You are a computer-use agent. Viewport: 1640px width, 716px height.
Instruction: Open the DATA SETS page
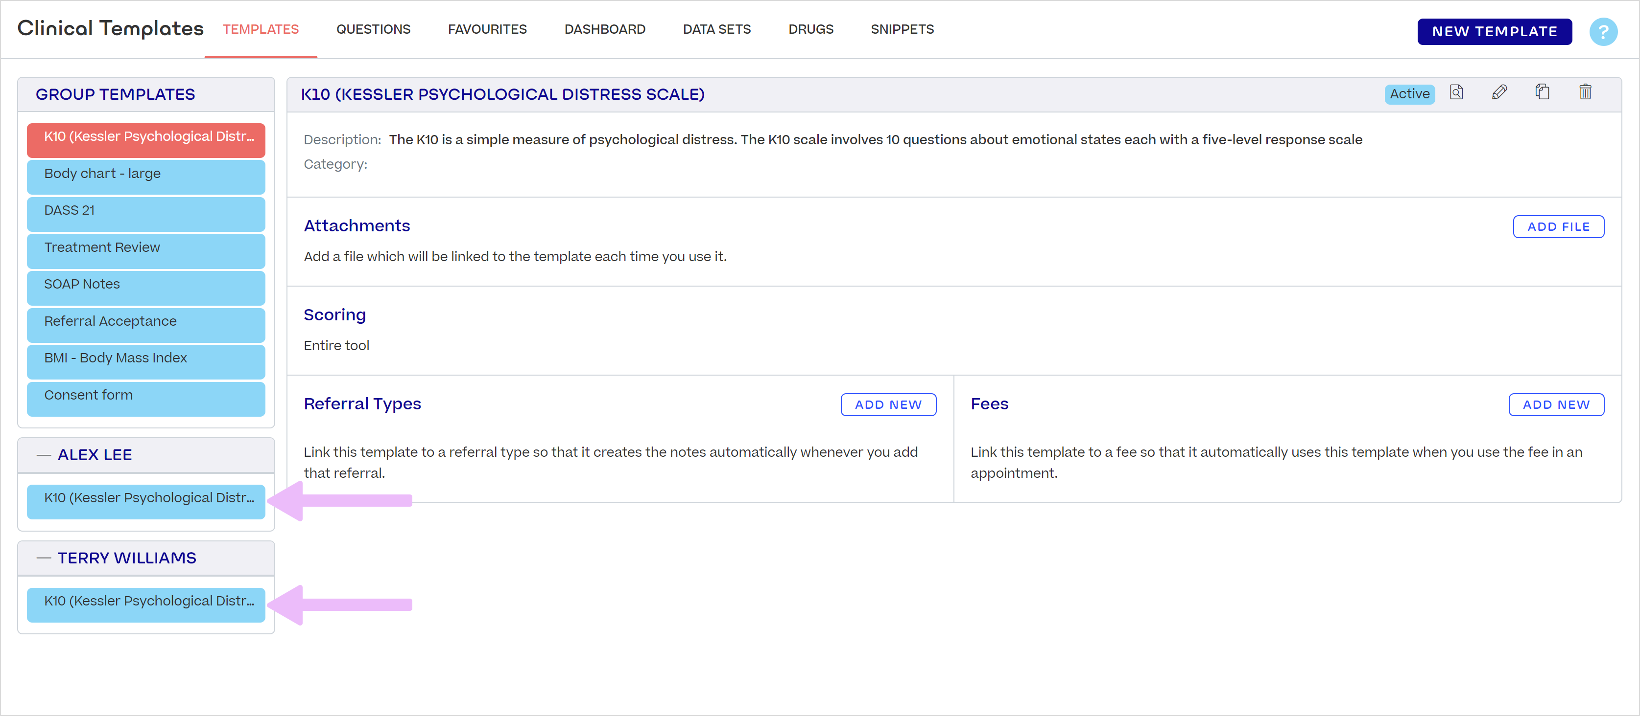(x=717, y=29)
